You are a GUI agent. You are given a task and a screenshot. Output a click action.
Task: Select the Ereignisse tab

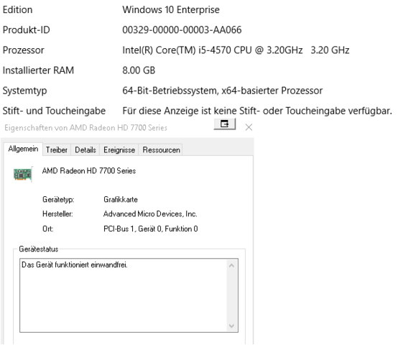[119, 150]
